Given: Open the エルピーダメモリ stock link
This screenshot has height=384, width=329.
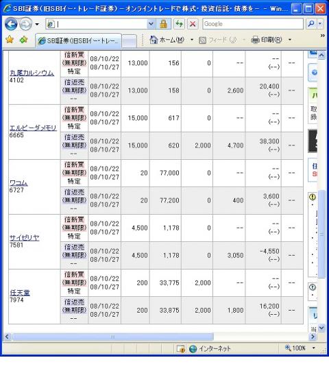Looking at the screenshot, I should tap(33, 128).
